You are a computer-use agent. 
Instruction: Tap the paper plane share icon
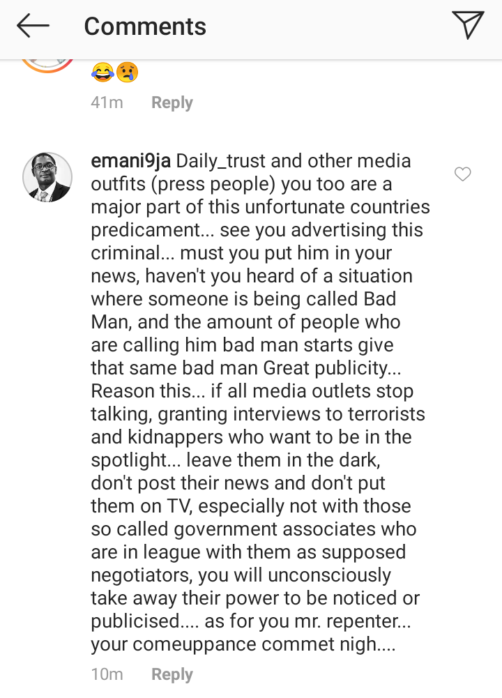tap(468, 25)
